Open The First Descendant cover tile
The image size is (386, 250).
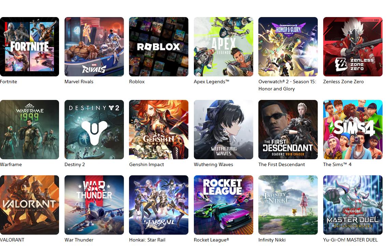pos(288,130)
